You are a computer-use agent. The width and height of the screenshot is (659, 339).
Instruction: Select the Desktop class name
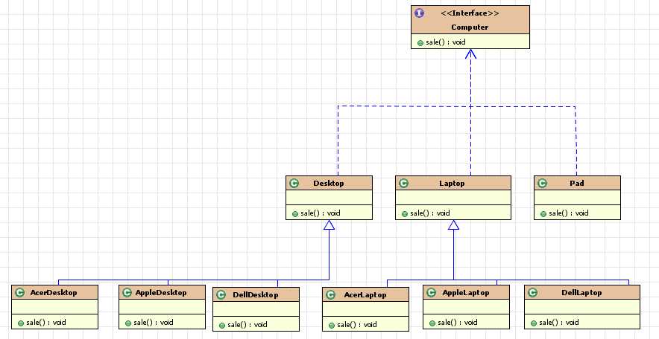point(329,183)
